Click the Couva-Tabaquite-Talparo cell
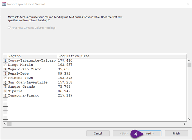The image size is (192, 140). [32, 61]
